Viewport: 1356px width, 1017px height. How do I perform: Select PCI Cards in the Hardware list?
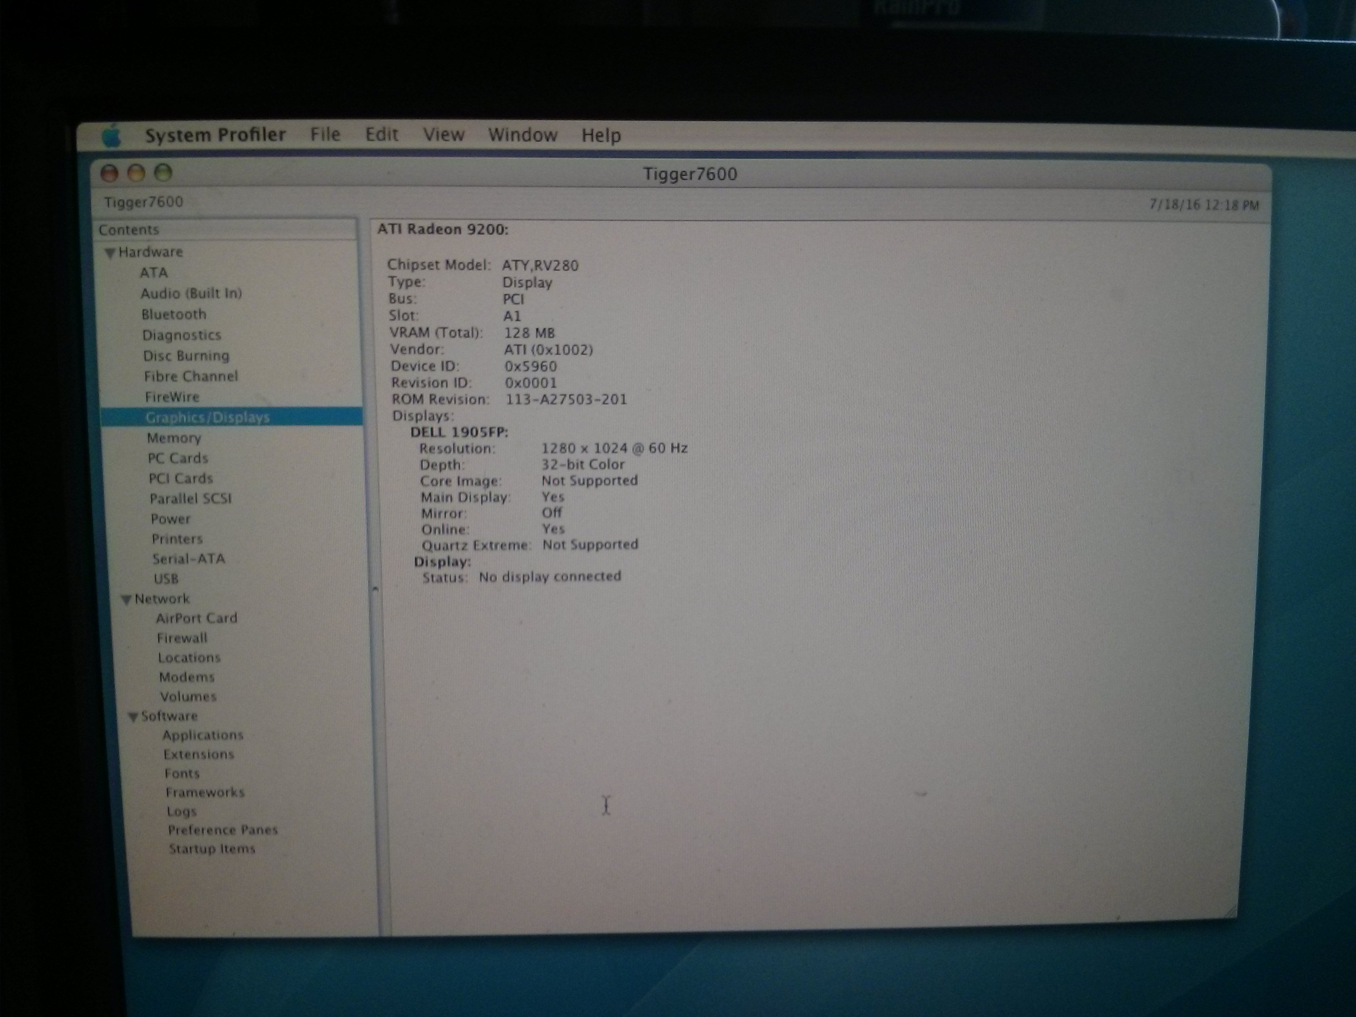pyautogui.click(x=181, y=479)
